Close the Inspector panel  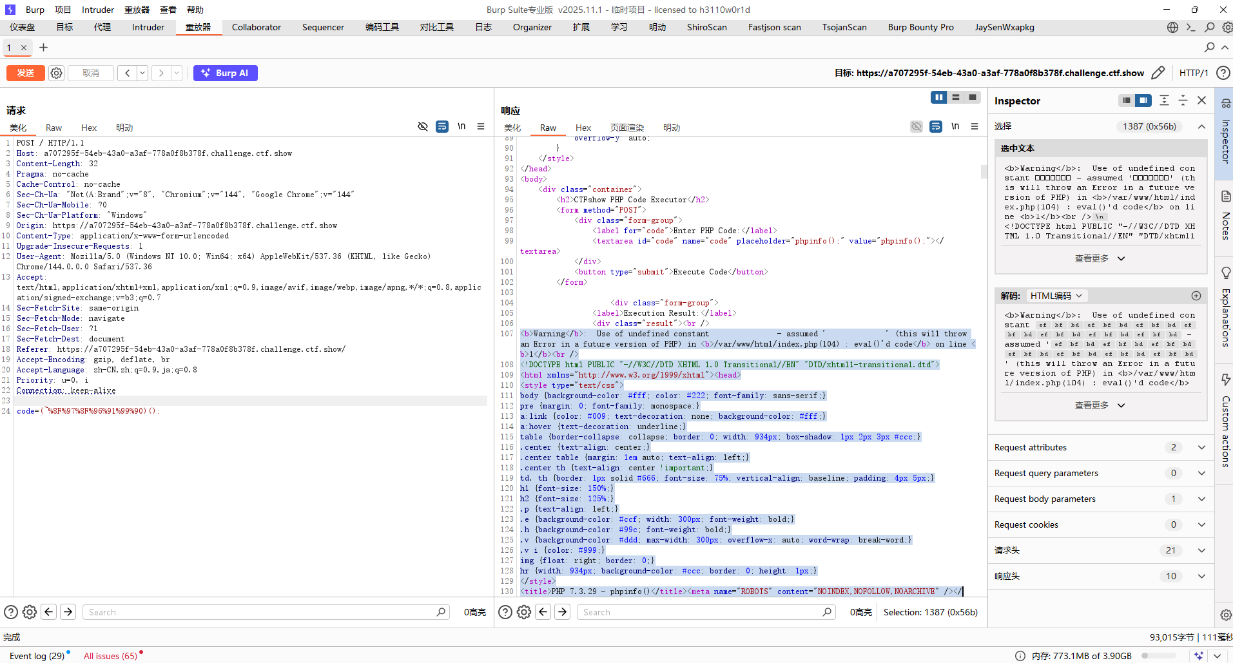click(1201, 101)
